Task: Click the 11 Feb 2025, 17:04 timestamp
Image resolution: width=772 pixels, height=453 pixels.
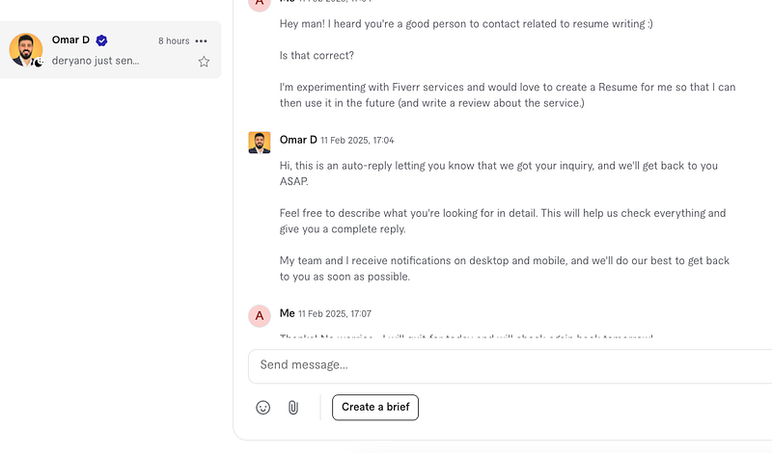Action: point(357,140)
